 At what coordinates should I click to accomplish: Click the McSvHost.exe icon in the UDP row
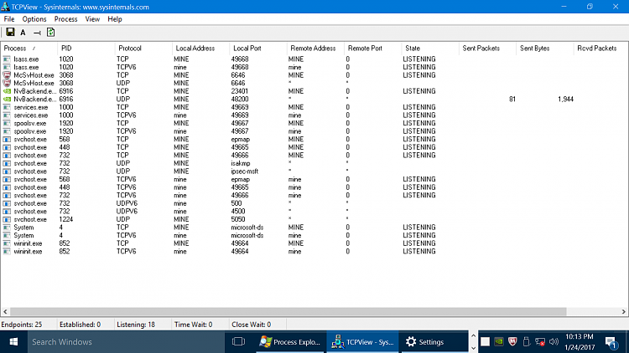point(7,84)
